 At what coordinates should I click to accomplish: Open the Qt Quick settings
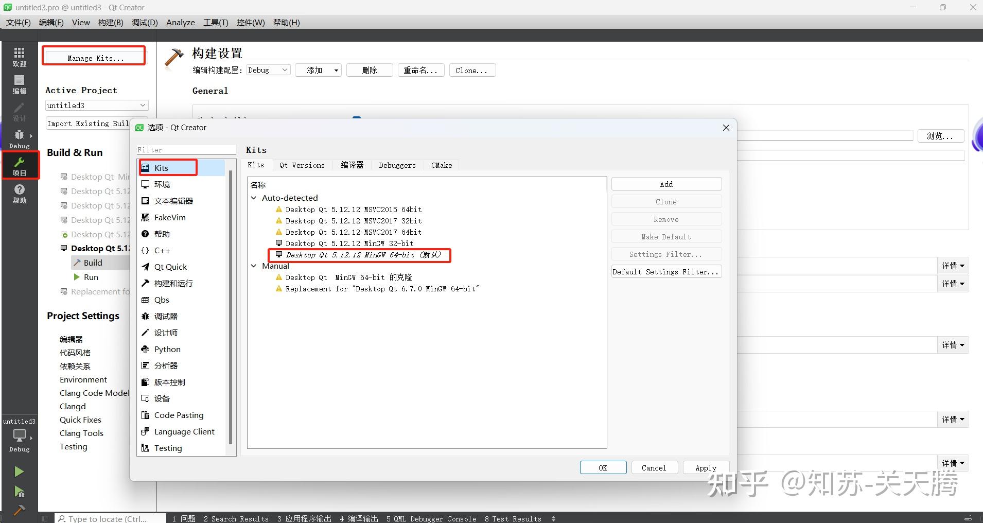pos(169,267)
